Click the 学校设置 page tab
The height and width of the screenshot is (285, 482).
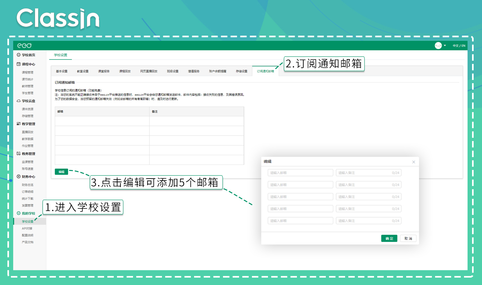pyautogui.click(x=61, y=55)
